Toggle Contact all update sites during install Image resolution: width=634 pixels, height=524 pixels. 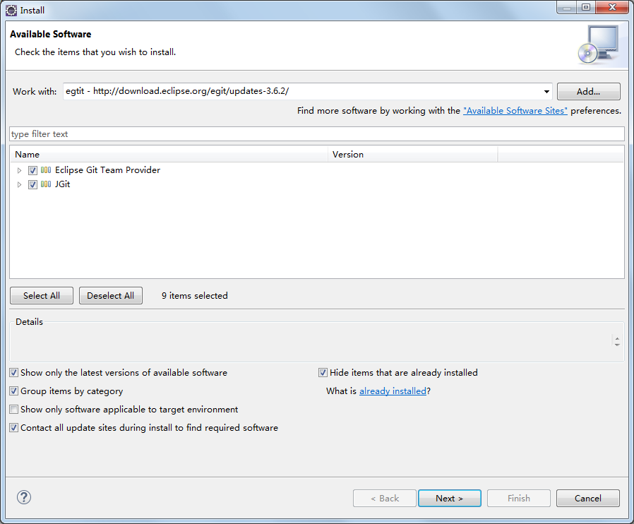13,428
